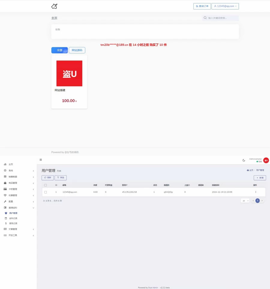Screen dimensions: 270x289
Task: Open the 12345@qq.com account dropdown
Action: [225, 6]
